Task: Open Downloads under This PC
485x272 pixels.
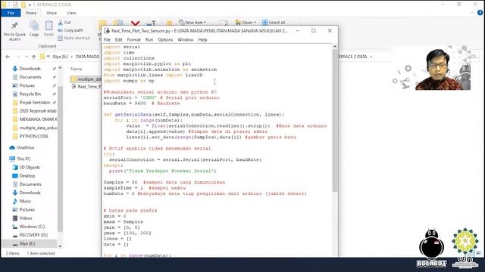Action: pos(30,193)
